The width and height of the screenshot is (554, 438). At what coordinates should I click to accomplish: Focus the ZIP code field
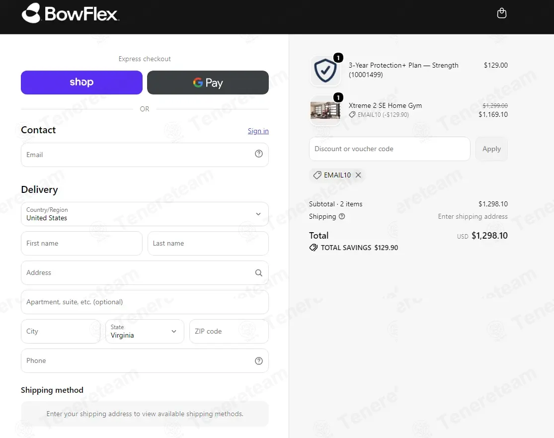pos(229,331)
